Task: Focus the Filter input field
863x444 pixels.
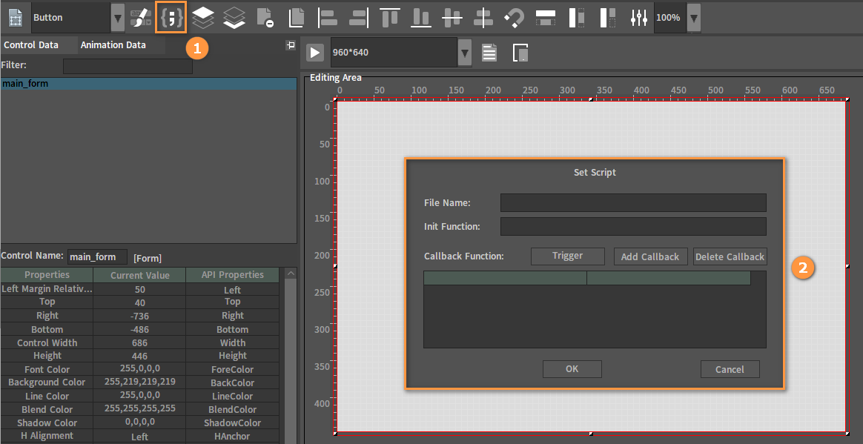Action: click(128, 66)
